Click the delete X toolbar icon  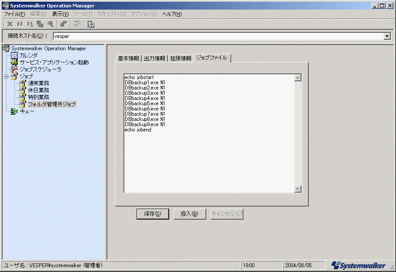[10, 24]
